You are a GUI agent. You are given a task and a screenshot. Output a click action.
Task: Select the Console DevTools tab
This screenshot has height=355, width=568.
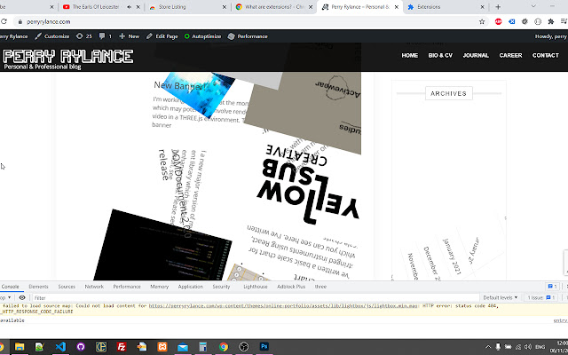click(10, 287)
